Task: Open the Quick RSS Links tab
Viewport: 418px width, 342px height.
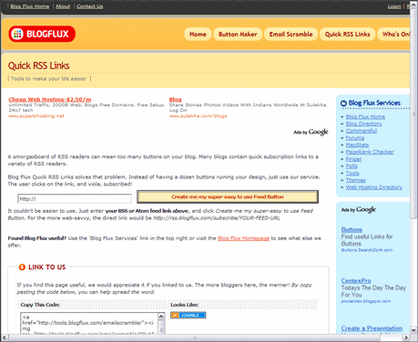Action: pyautogui.click(x=347, y=35)
